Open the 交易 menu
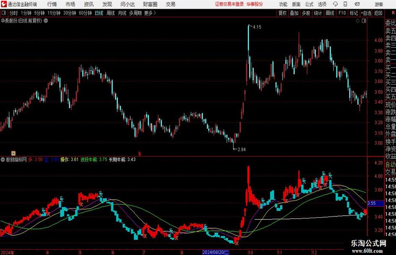The width and height of the screenshot is (396, 255). pyautogui.click(x=171, y=4)
